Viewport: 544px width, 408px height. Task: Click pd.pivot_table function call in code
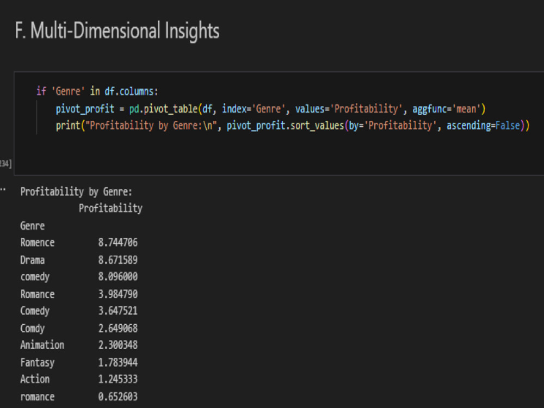pos(163,109)
